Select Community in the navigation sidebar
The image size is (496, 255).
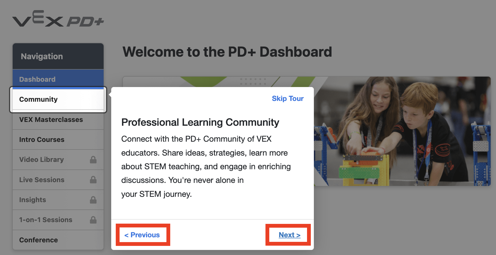pos(39,99)
